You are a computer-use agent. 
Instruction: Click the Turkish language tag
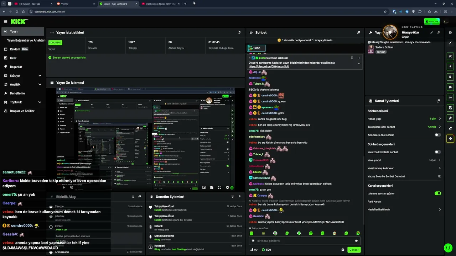(381, 52)
